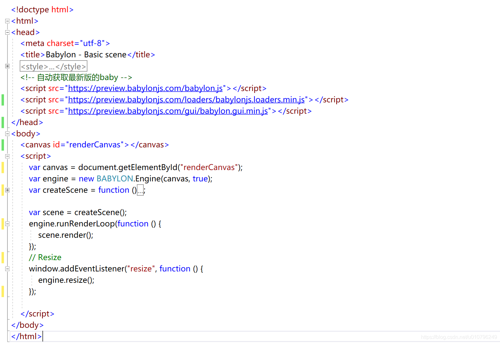Click the meta charset "utf-8" value
The height and width of the screenshot is (343, 500).
[x=93, y=43]
